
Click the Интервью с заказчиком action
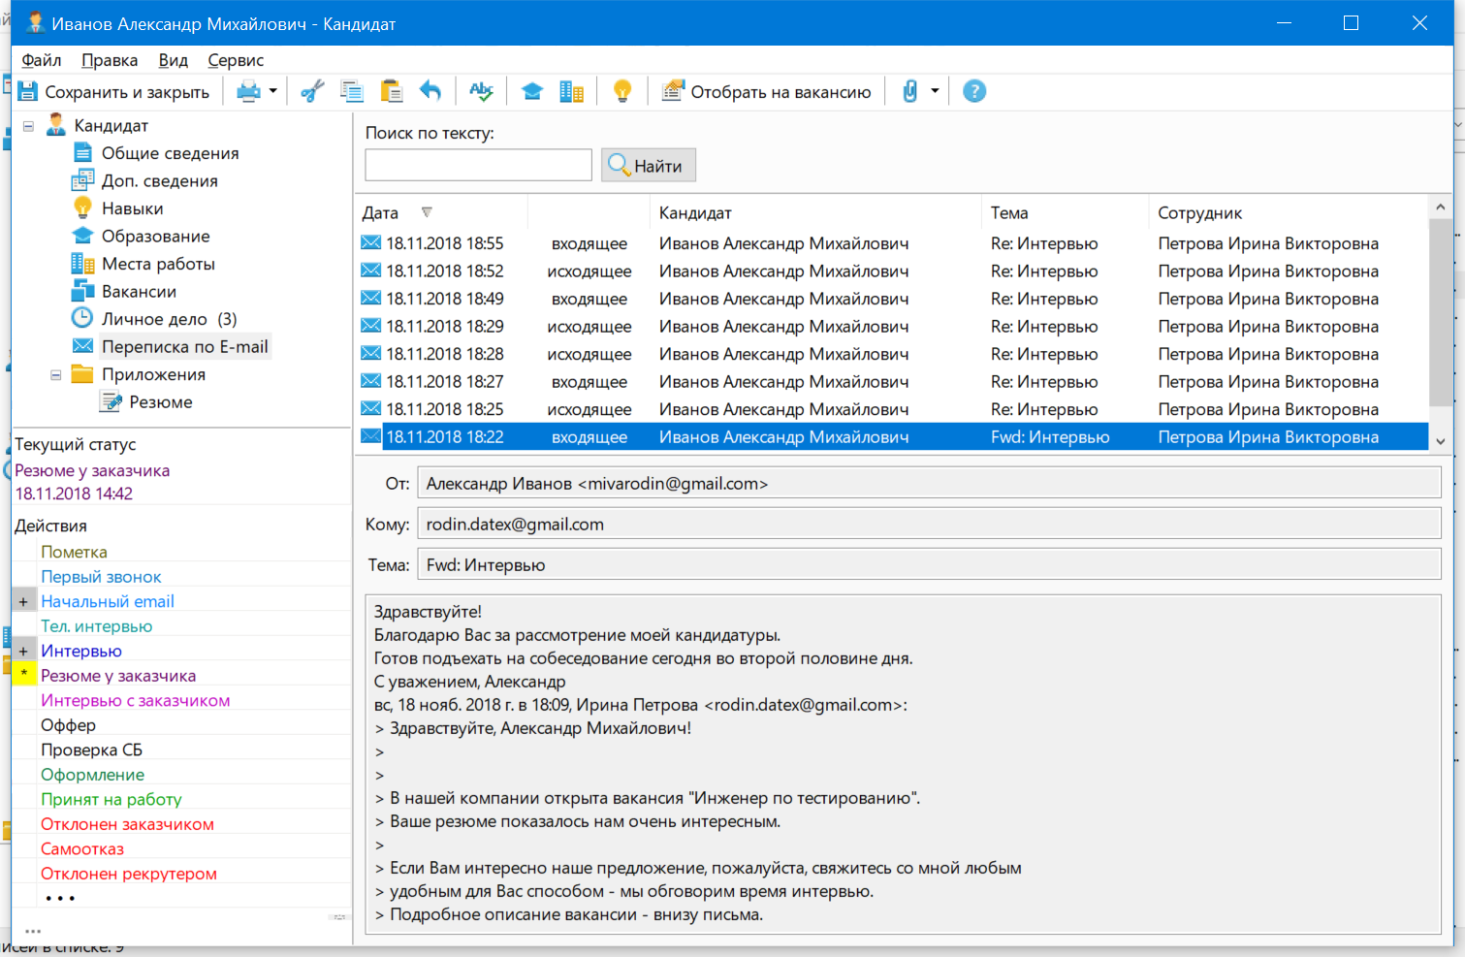[x=136, y=700]
